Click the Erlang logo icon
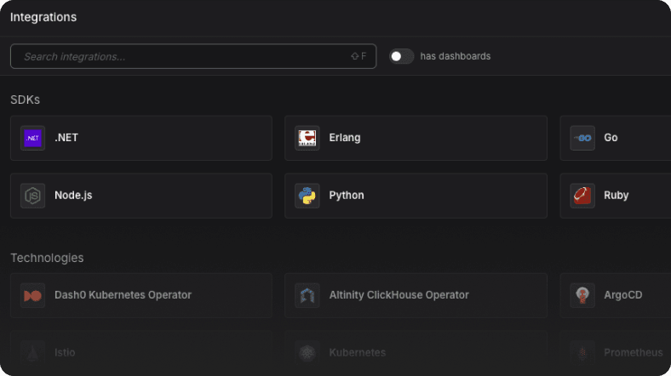The height and width of the screenshot is (376, 671). tap(307, 138)
